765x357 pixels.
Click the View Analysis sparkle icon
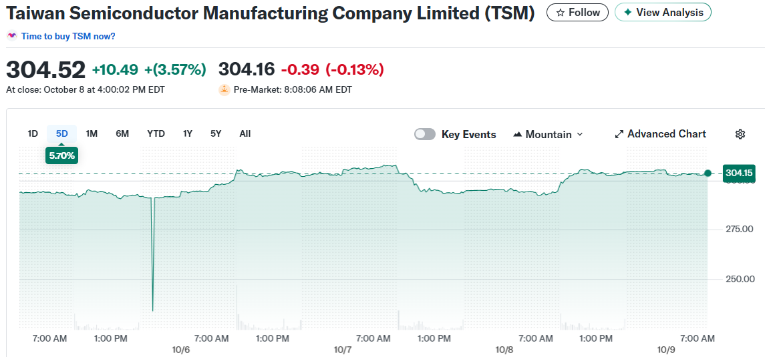(x=627, y=13)
